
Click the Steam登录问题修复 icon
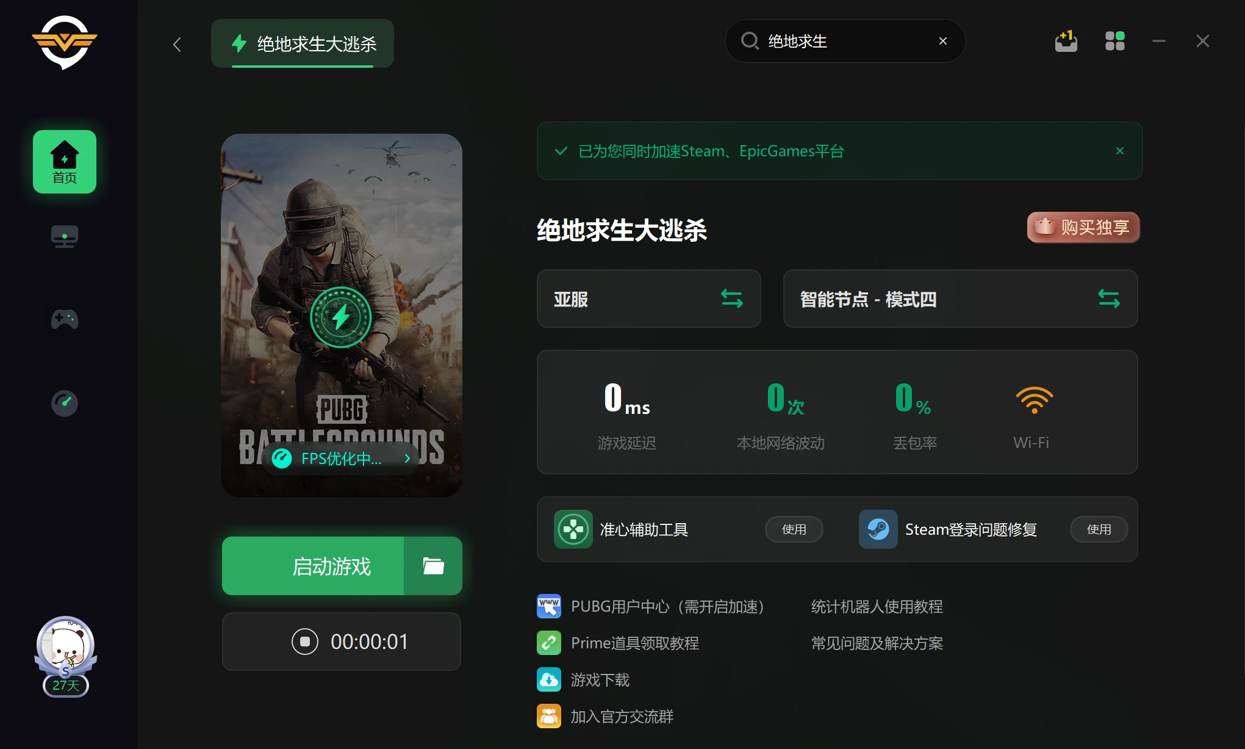tap(878, 529)
